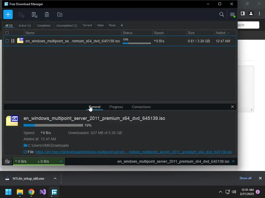The width and height of the screenshot is (265, 198).
Task: Open the notifications badge in tray
Action: click(x=258, y=192)
